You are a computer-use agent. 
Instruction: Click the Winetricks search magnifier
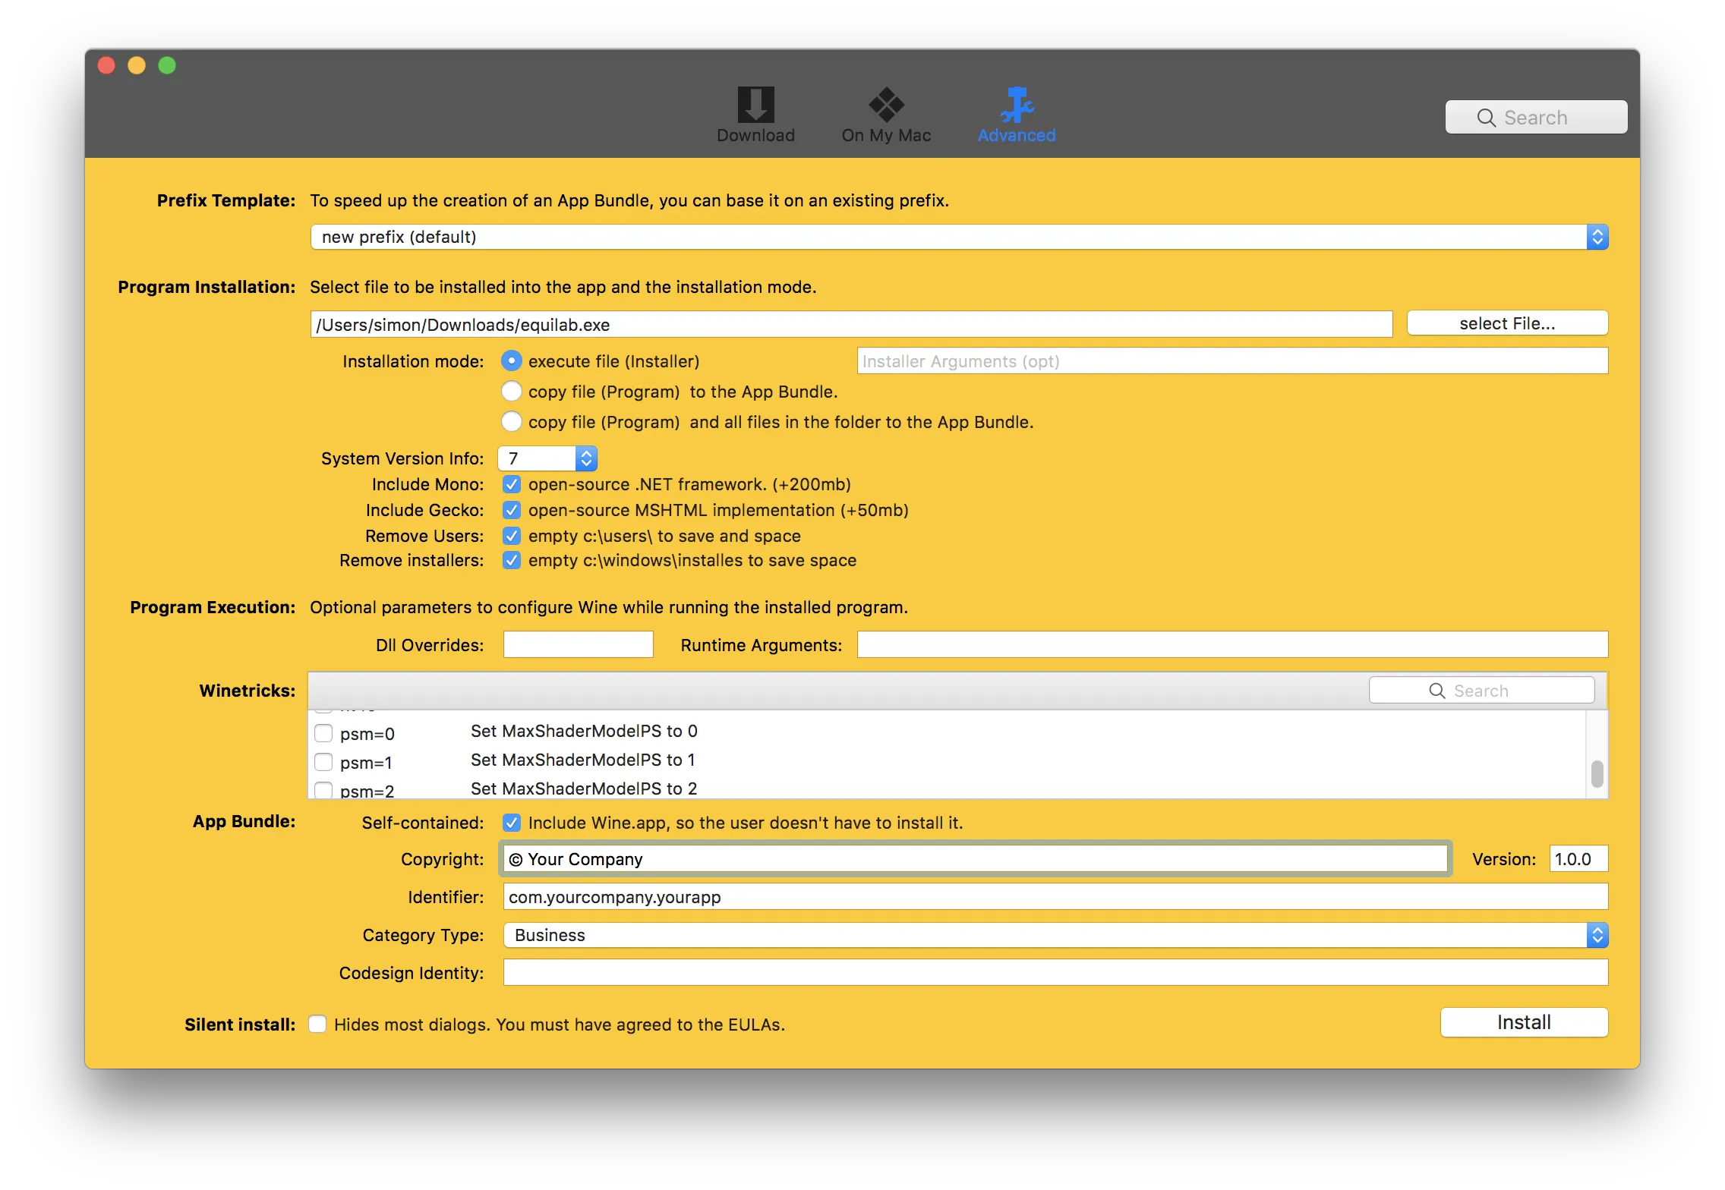click(x=1436, y=690)
